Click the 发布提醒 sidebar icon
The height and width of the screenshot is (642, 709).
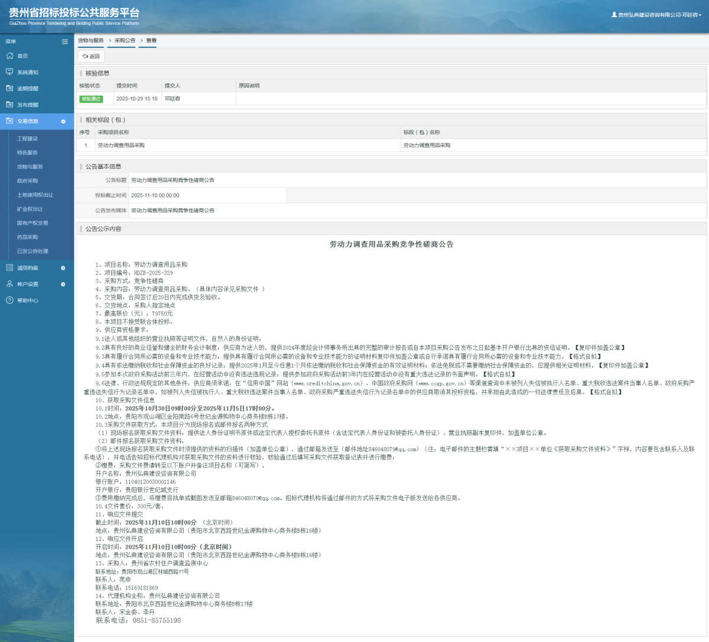[9, 105]
